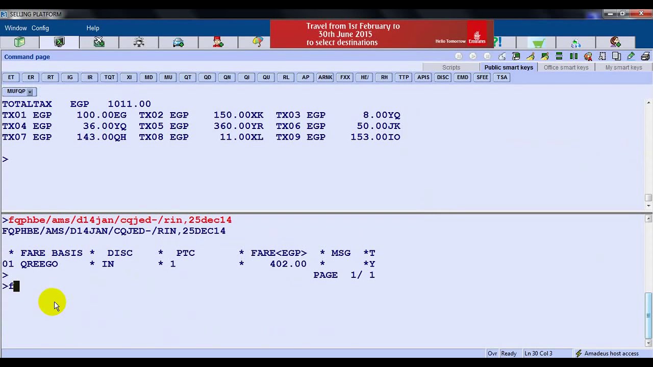The width and height of the screenshot is (653, 367).
Task: Click the APIS smart key
Action: pos(423,77)
